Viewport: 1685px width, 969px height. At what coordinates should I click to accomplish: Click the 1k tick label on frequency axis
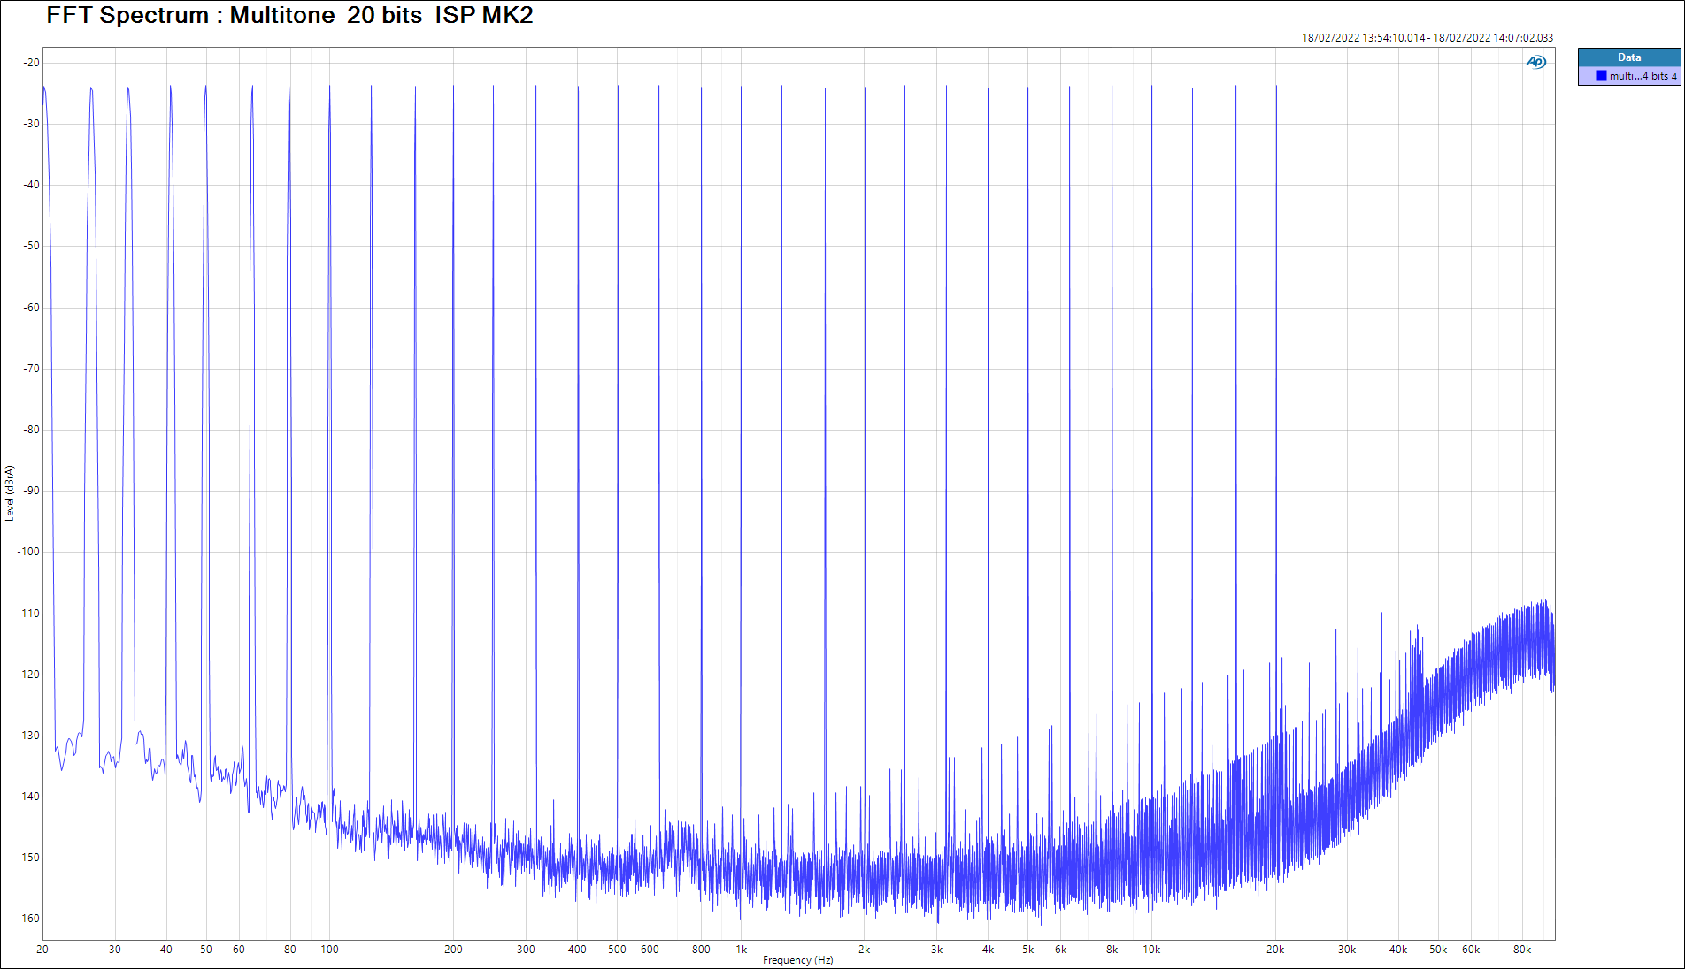(742, 950)
